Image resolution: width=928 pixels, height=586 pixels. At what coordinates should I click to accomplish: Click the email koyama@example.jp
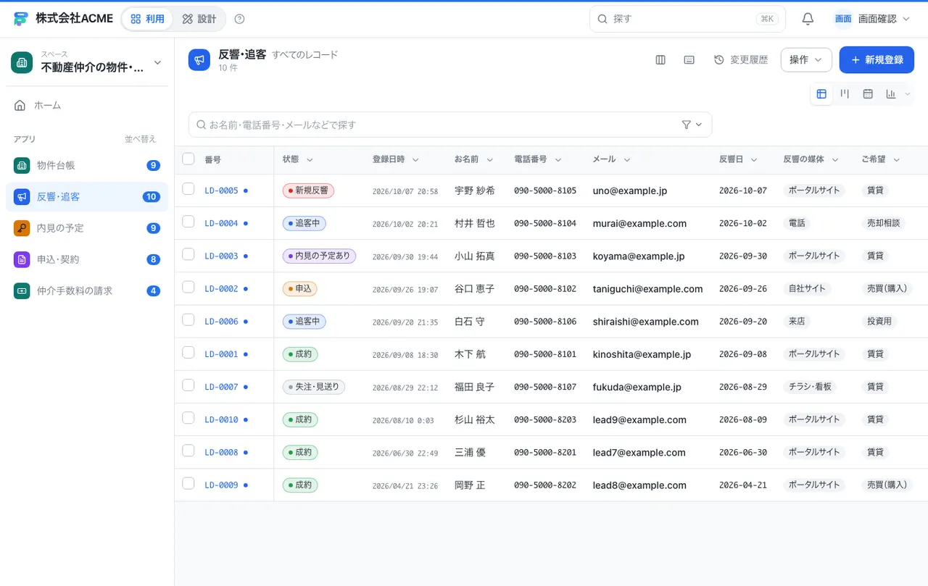pos(639,256)
